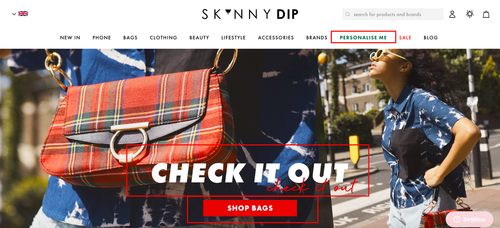Viewport: 500px width, 228px height.
Task: Focus the product search field
Action: [393, 14]
